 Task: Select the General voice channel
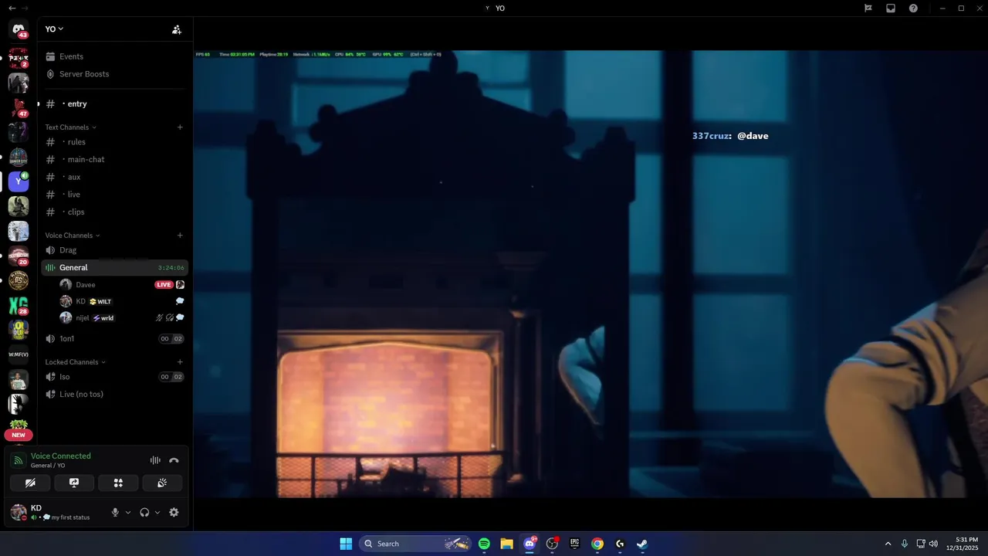(114, 267)
